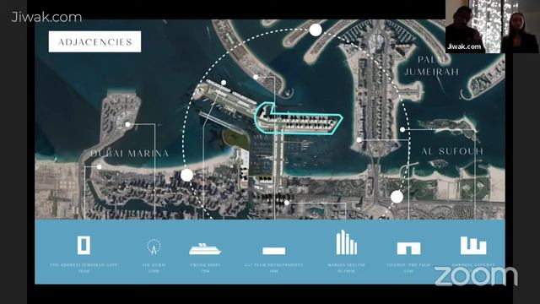The width and height of the screenshot is (540, 304).
Task: Click the cruise ship icon
Action: coord(205,249)
